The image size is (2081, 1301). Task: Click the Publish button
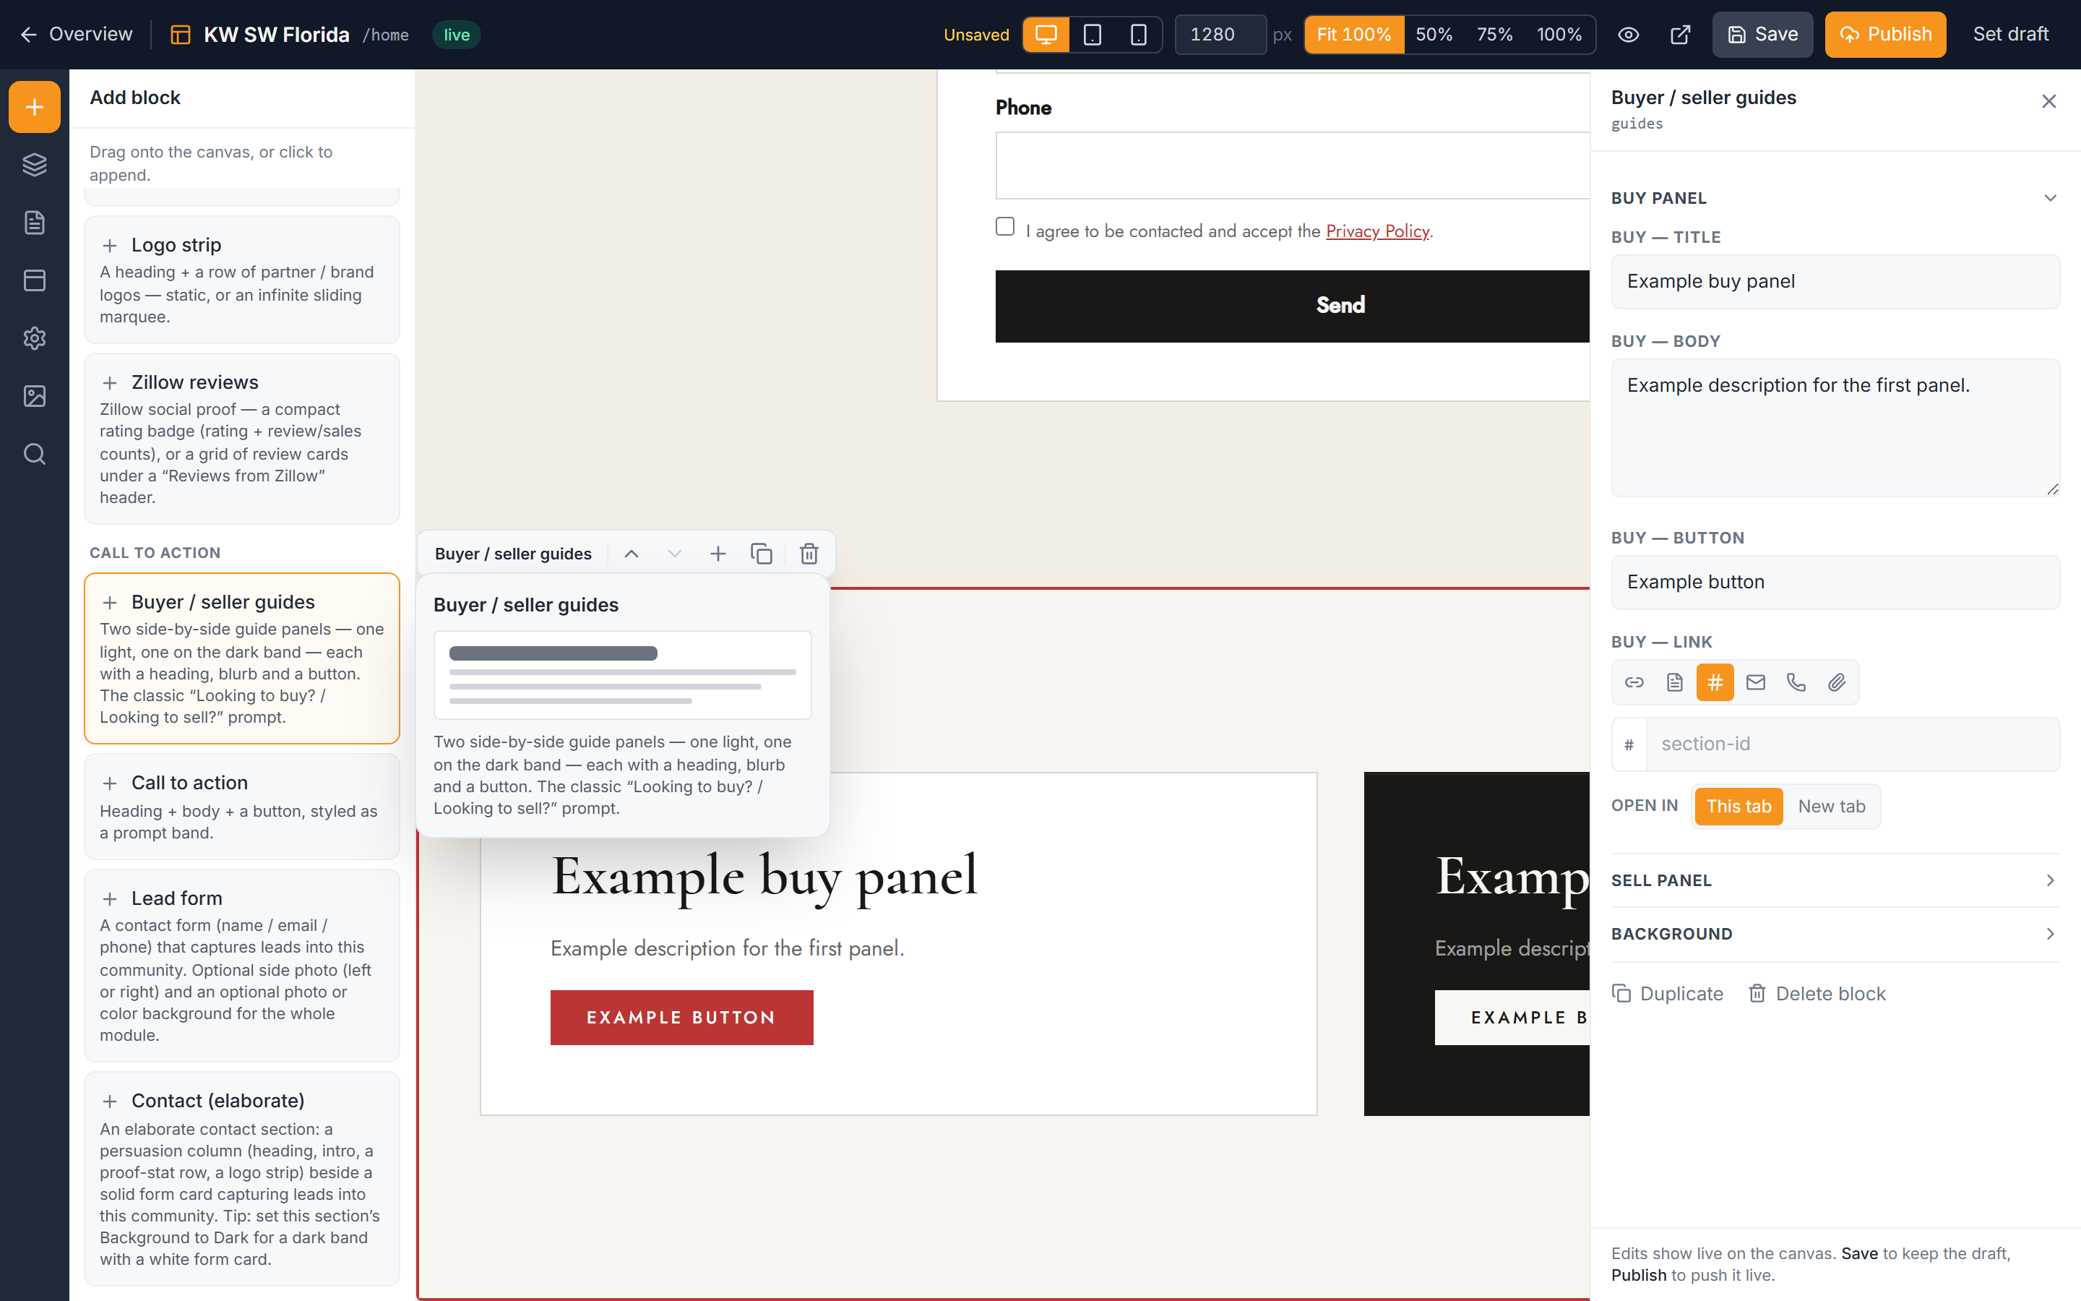(x=1885, y=35)
